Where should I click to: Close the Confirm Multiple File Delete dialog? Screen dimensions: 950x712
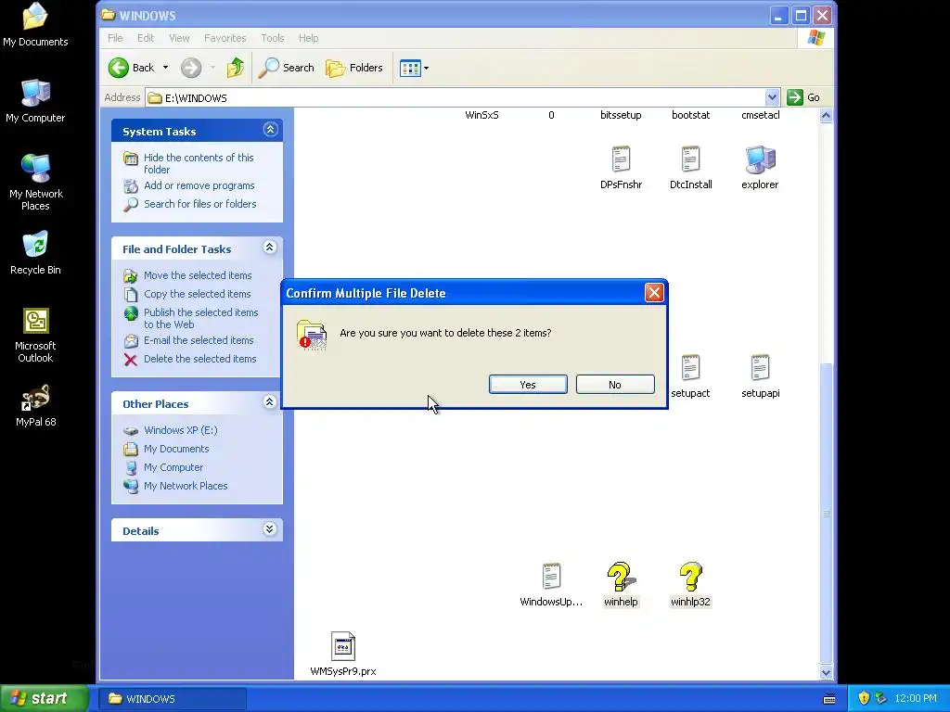(x=654, y=293)
